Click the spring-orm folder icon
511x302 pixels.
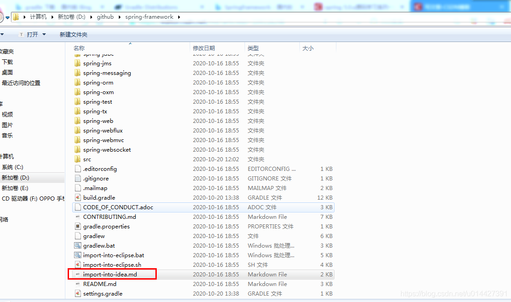point(78,82)
